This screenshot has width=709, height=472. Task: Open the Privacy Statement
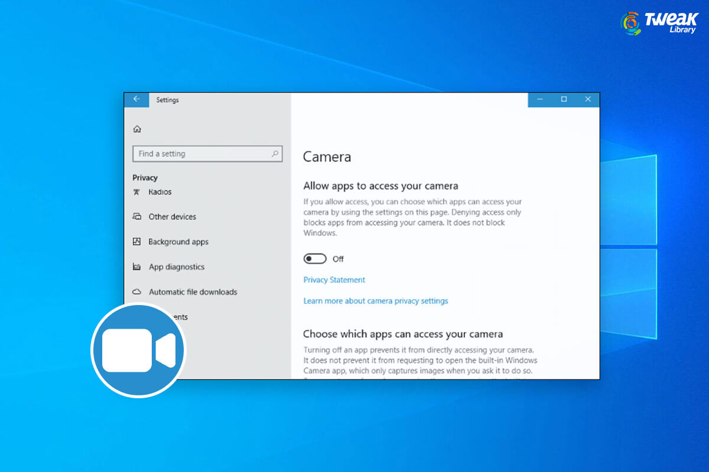334,280
